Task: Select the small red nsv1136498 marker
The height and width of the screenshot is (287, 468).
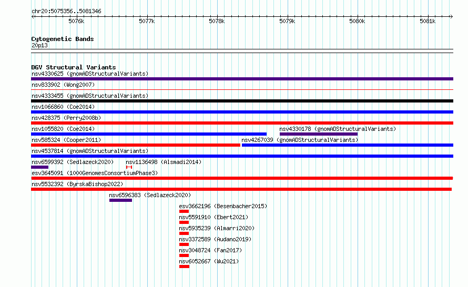Action: (x=129, y=167)
